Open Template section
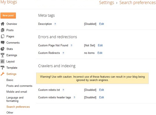156x115 pixels. click(12, 67)
